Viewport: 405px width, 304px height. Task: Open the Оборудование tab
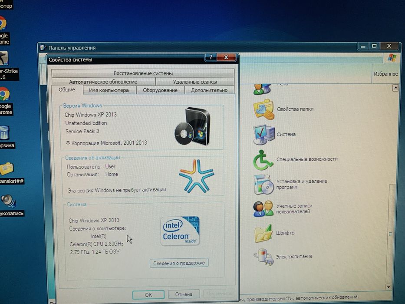pos(160,90)
